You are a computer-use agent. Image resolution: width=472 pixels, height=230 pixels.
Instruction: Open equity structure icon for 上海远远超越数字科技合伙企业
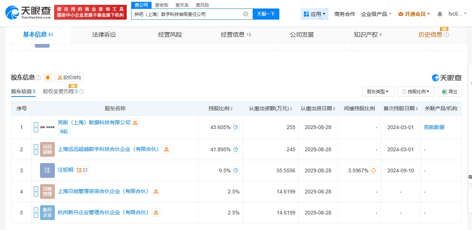point(166,149)
